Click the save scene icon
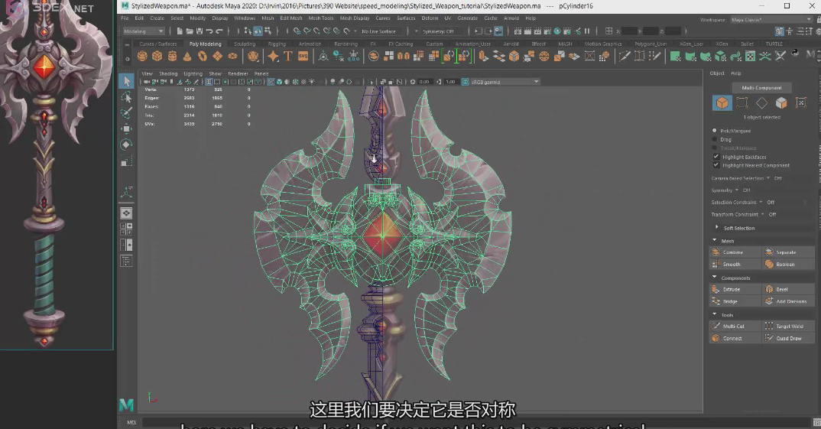Screen dimensions: 821x429 point(199,31)
